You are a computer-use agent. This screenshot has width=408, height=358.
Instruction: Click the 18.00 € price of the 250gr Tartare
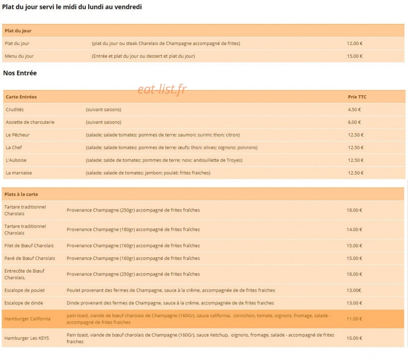coord(354,210)
